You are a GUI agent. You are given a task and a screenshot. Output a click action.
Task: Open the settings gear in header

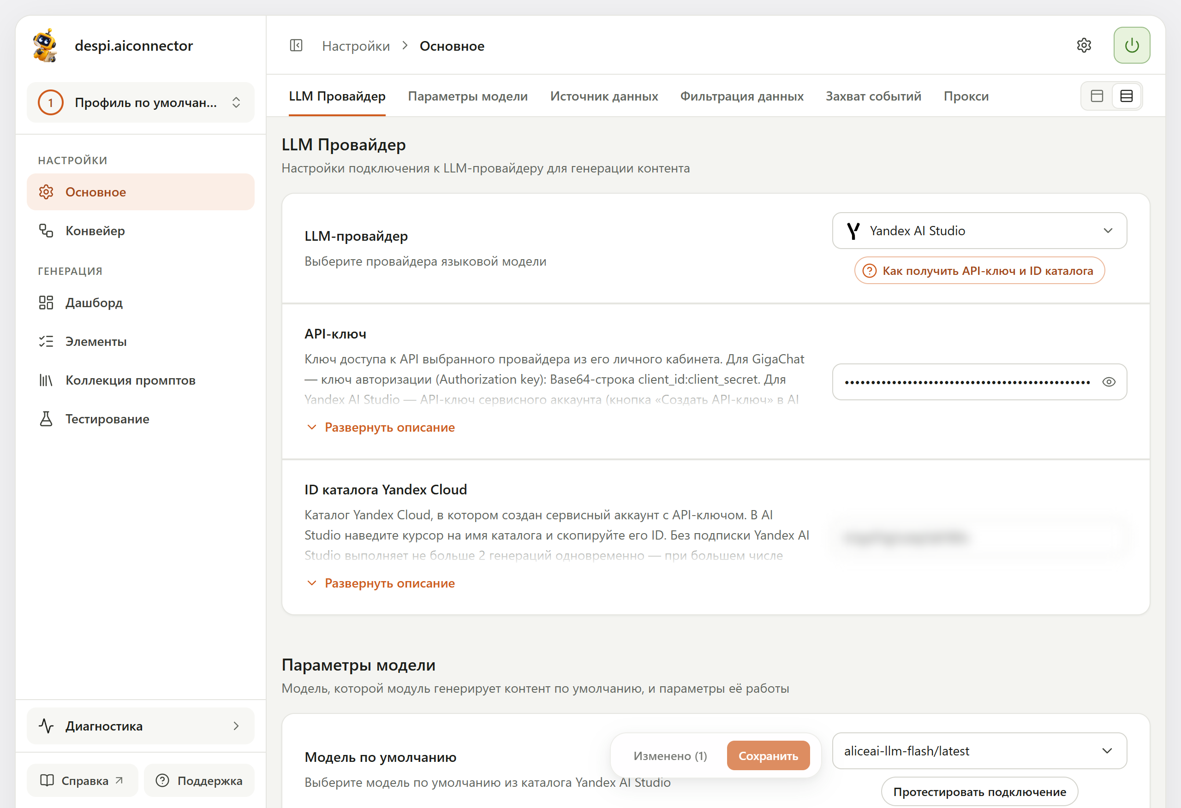(x=1084, y=46)
